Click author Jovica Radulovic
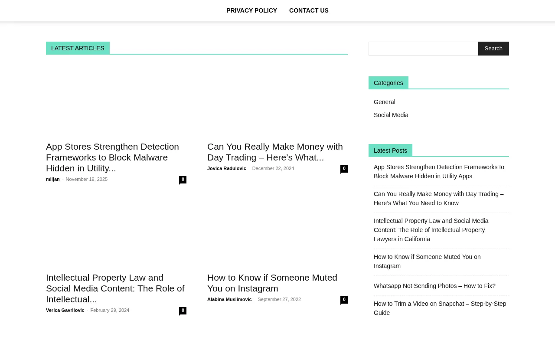This screenshot has width=555, height=347. 227,168
